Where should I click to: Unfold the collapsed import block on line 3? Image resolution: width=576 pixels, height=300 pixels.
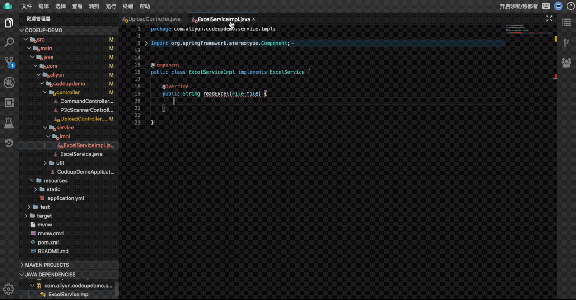(146, 43)
